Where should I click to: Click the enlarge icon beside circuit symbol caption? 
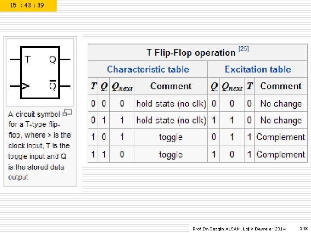coord(67,113)
